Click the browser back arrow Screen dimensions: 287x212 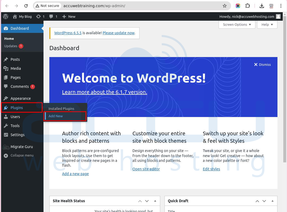[x=7, y=6]
